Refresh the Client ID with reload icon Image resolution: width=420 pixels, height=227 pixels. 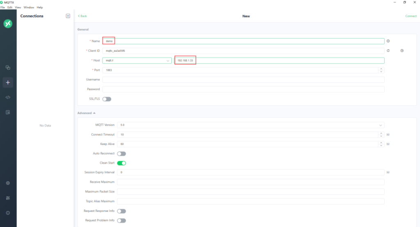point(388,50)
